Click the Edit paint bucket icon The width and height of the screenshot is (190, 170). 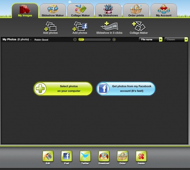[x=48, y=156]
